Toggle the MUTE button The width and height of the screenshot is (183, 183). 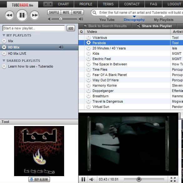click(x=66, y=13)
